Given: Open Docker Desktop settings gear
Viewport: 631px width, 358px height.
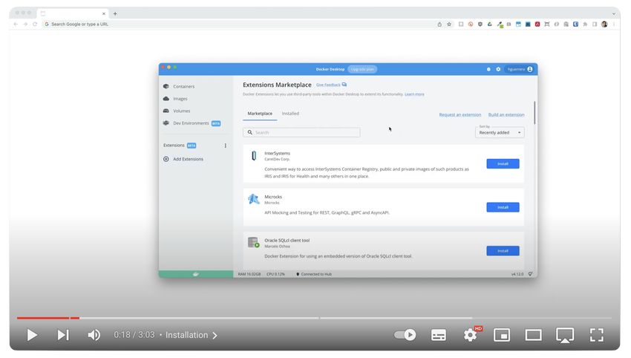Looking at the screenshot, I should (498, 69).
